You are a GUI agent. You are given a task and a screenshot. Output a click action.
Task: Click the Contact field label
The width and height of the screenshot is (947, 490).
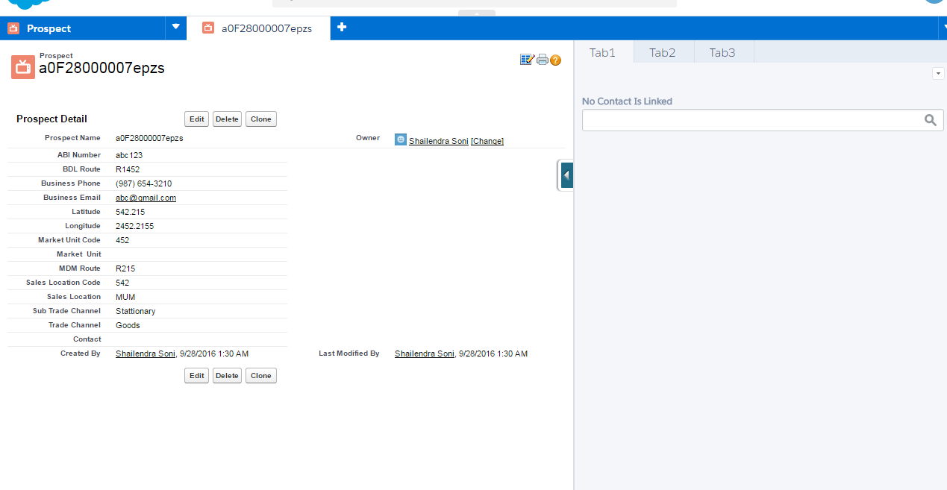[x=87, y=339]
